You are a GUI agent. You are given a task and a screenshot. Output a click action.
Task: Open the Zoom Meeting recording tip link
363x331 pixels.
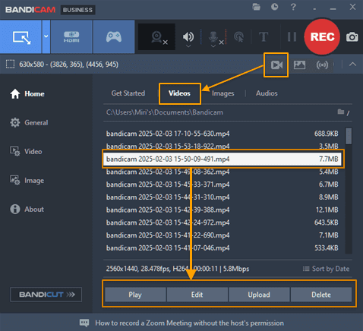tap(189, 323)
